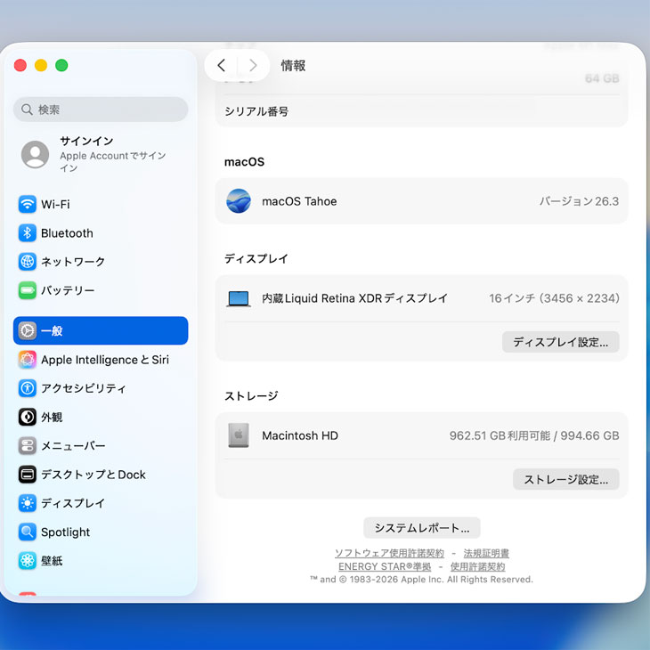Select the 外観 appearance icon

[28, 417]
